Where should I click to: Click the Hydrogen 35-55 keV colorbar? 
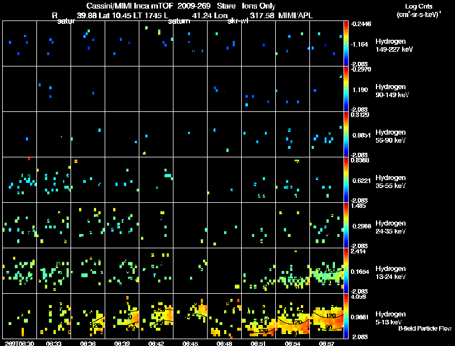(346, 180)
